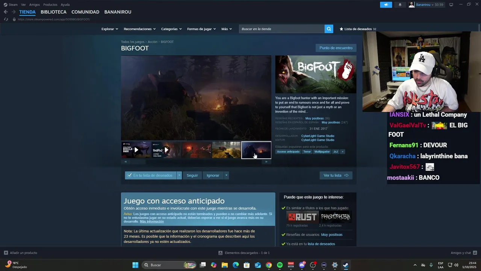Open the Downloads icon in the status bar
This screenshot has height=271, width=481.
click(x=221, y=253)
